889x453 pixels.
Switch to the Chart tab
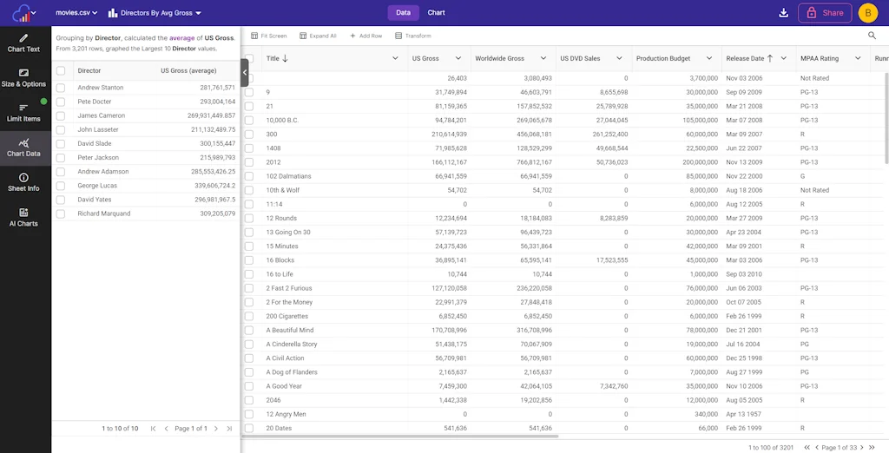[436, 13]
